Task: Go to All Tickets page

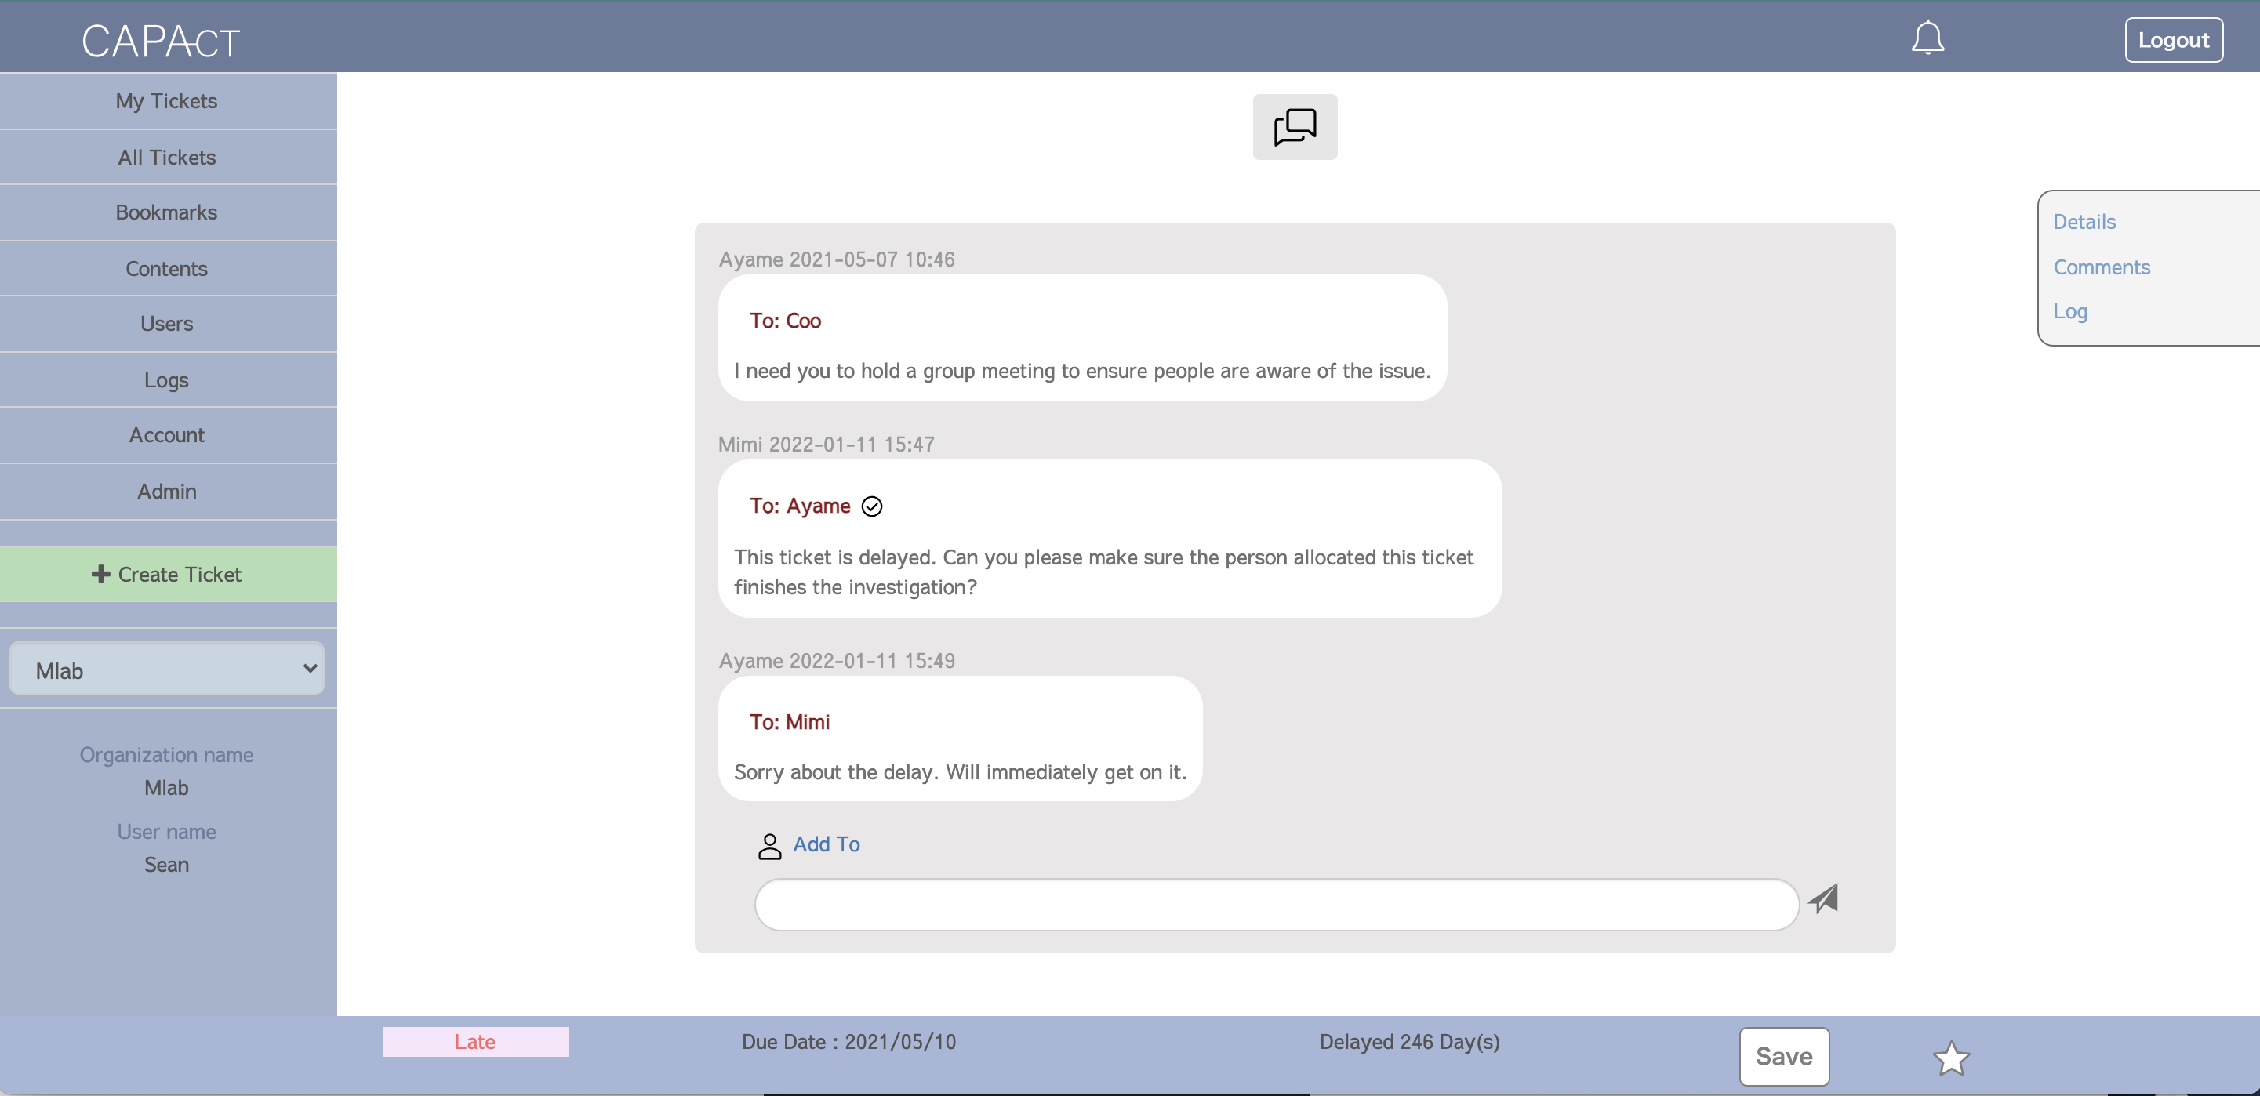Action: [167, 158]
